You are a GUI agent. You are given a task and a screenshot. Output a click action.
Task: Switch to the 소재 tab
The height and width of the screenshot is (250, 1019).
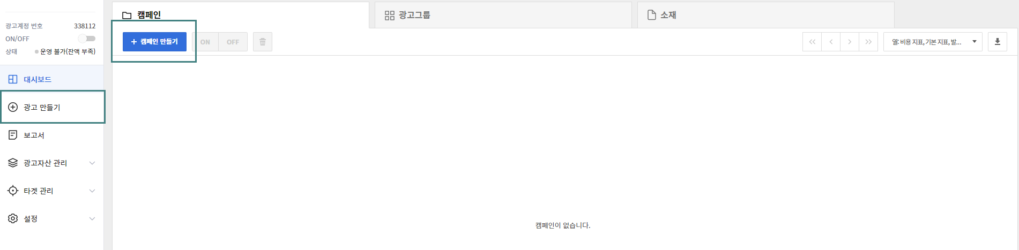click(765, 15)
